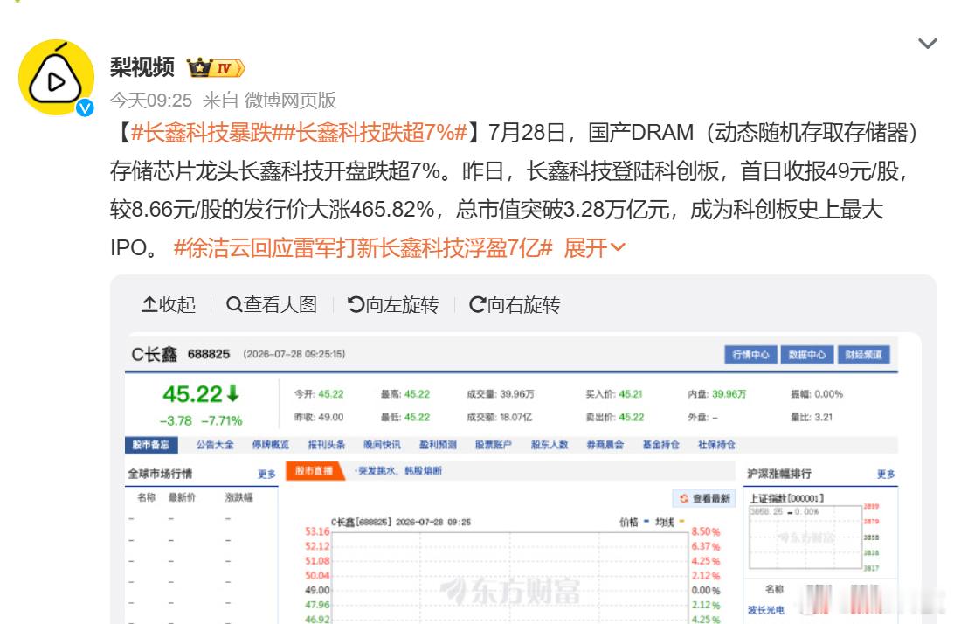Click the 微博网页版 source link
The width and height of the screenshot is (954, 624).
tap(290, 100)
